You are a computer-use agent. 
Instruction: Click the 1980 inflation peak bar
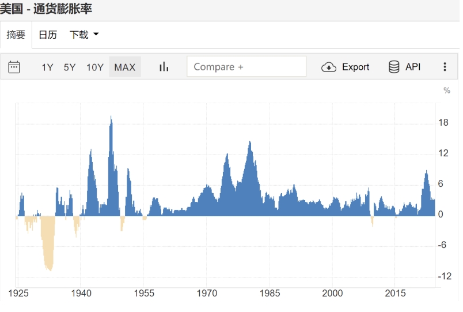pyautogui.click(x=250, y=178)
